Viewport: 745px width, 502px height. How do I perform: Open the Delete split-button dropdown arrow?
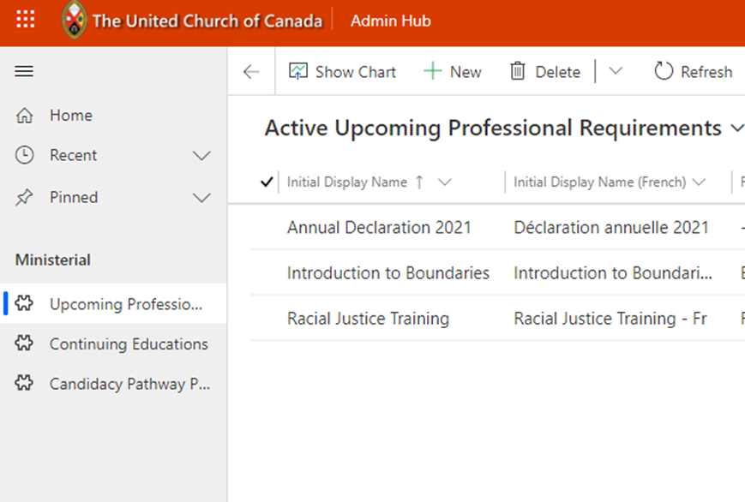coord(616,72)
